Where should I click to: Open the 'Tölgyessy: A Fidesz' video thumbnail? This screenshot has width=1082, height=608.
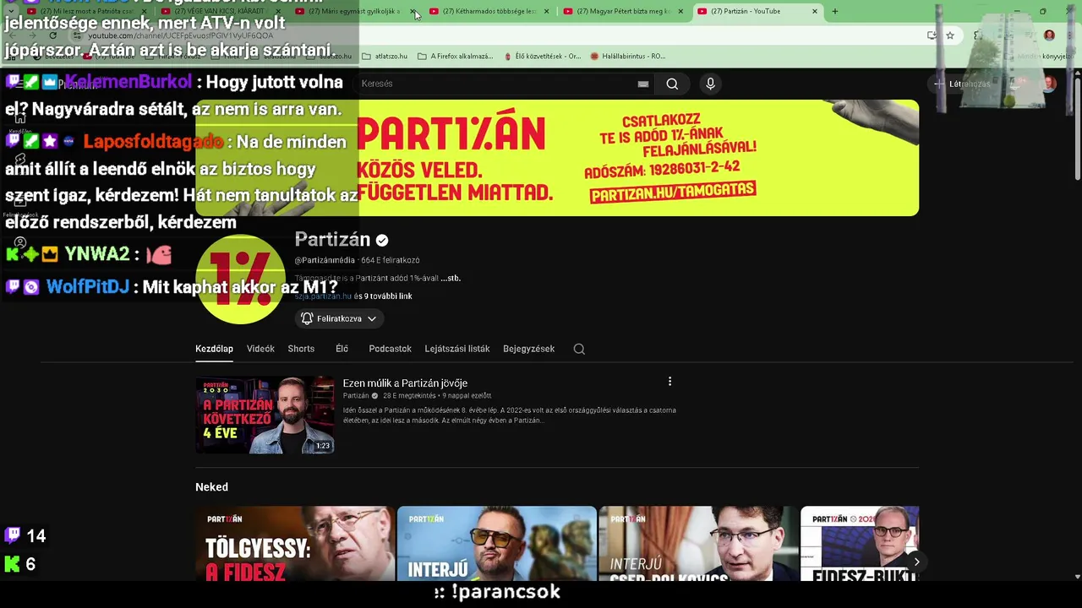pos(294,543)
